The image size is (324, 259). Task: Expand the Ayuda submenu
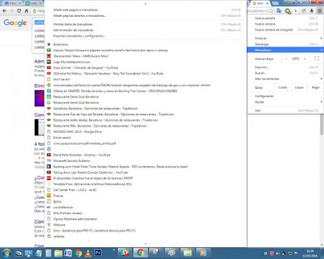(x=285, y=101)
